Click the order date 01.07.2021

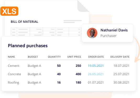(x=96, y=83)
